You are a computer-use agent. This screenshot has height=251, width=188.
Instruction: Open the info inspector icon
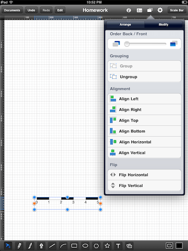[x=129, y=10]
